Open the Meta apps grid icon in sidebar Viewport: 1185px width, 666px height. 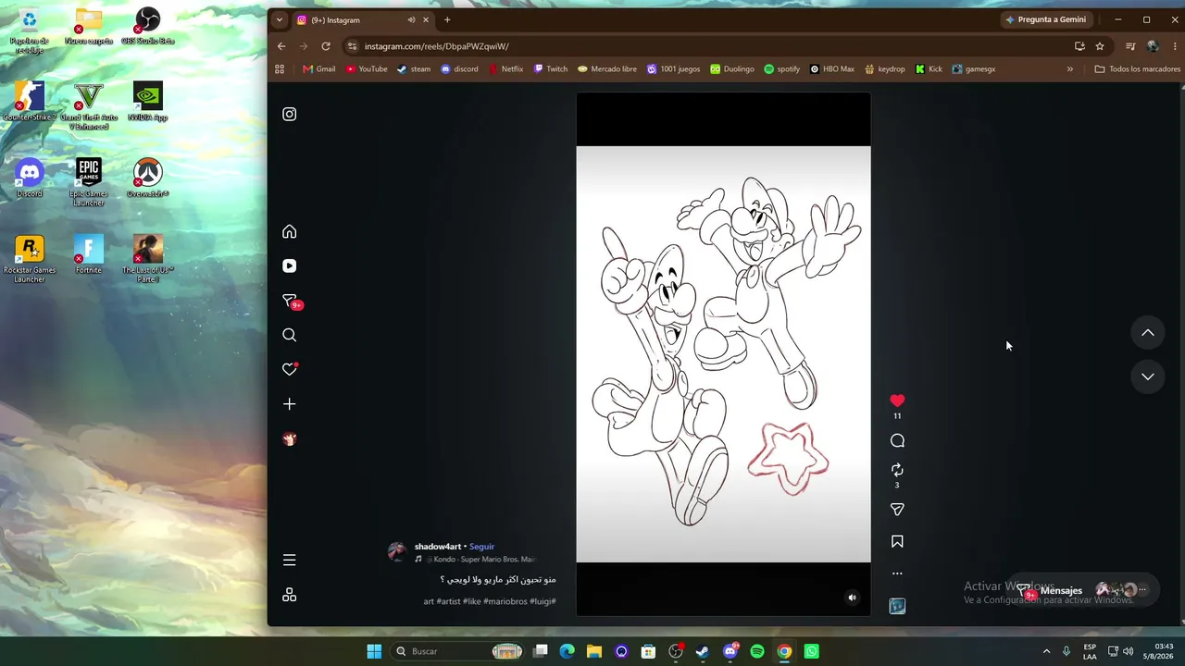coord(289,595)
